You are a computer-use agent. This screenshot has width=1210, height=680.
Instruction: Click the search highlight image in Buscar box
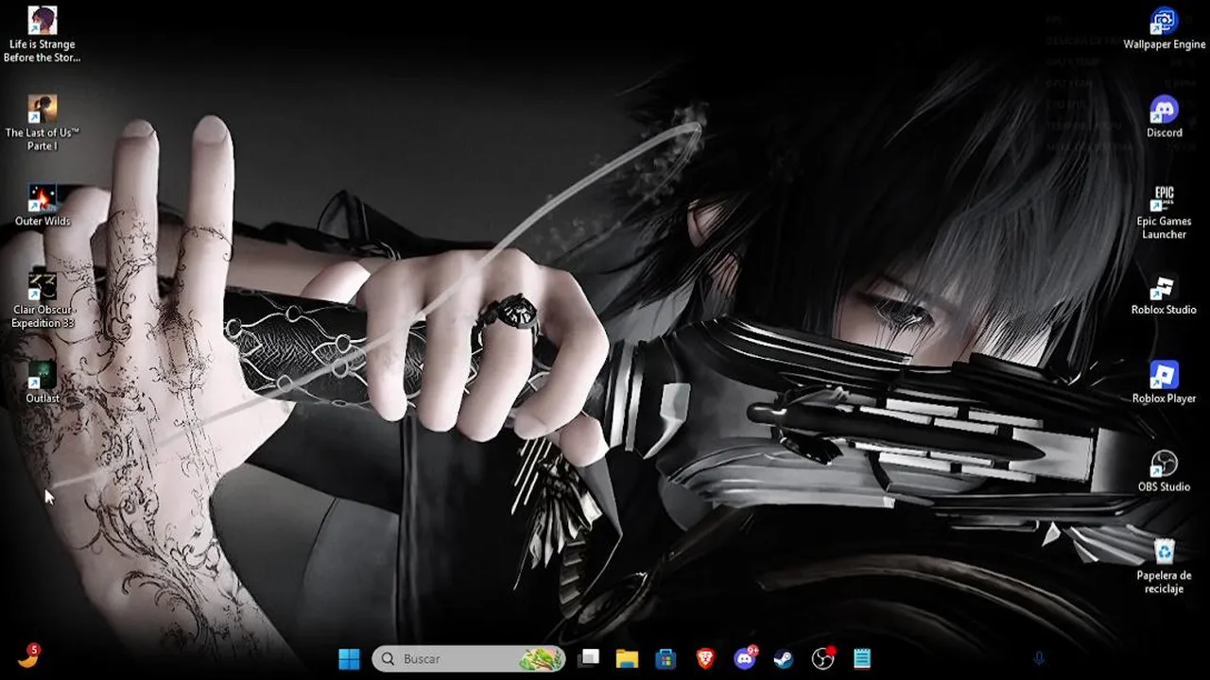(x=541, y=658)
